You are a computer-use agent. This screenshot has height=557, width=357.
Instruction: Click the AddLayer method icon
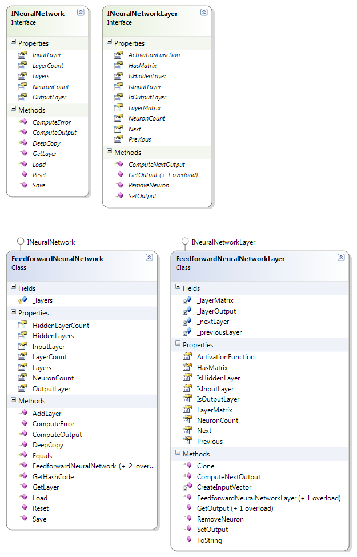pos(23,414)
